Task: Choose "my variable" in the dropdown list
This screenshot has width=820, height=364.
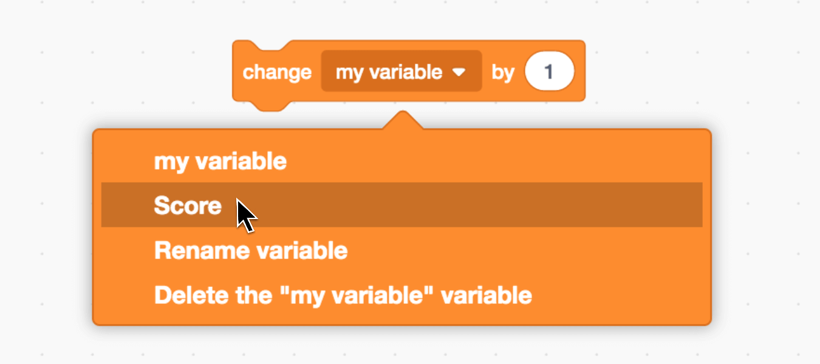Action: (x=220, y=161)
